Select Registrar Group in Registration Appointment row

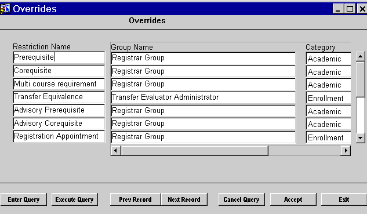click(204, 137)
